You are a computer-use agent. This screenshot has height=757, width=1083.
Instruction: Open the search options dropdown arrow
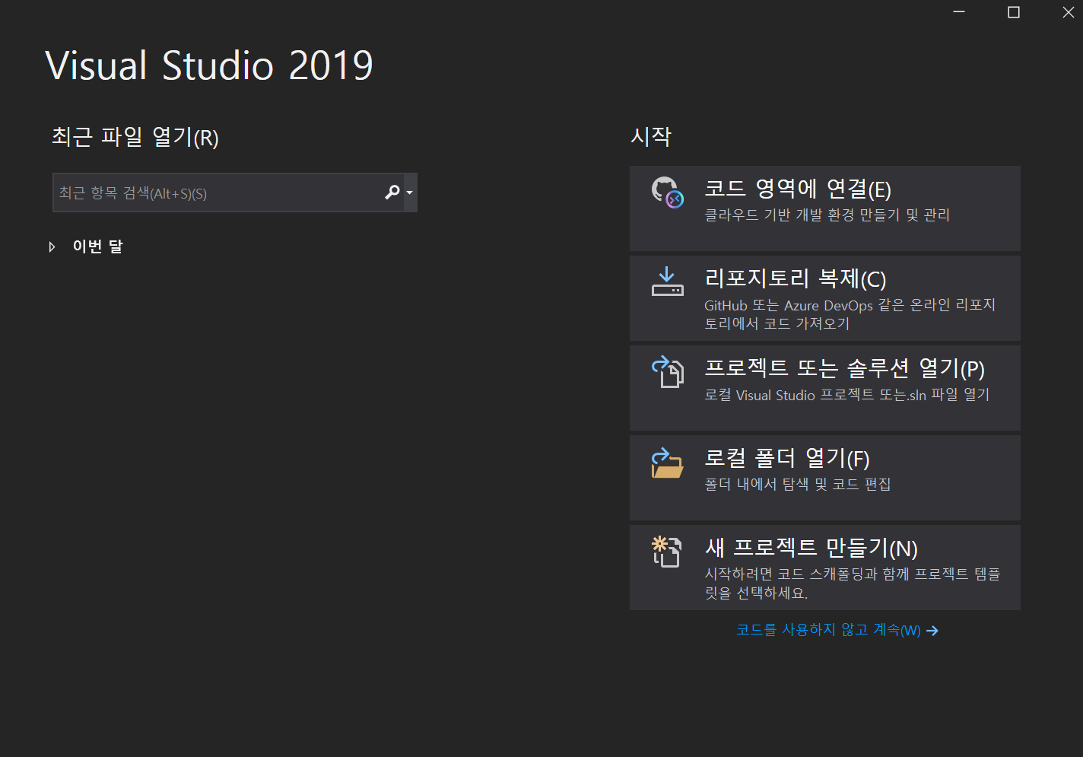[x=410, y=192]
